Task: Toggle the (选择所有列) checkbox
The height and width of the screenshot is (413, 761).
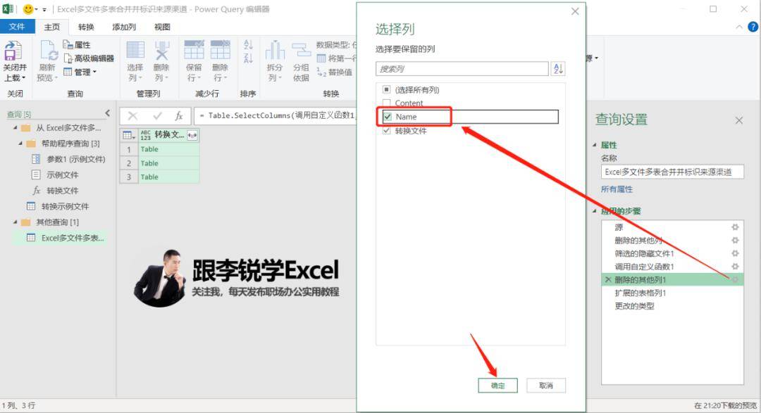Action: 386,89
